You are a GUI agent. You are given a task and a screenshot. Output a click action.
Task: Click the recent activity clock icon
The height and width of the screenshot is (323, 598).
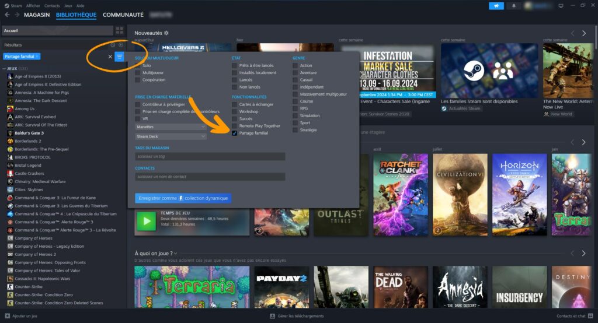click(x=113, y=45)
